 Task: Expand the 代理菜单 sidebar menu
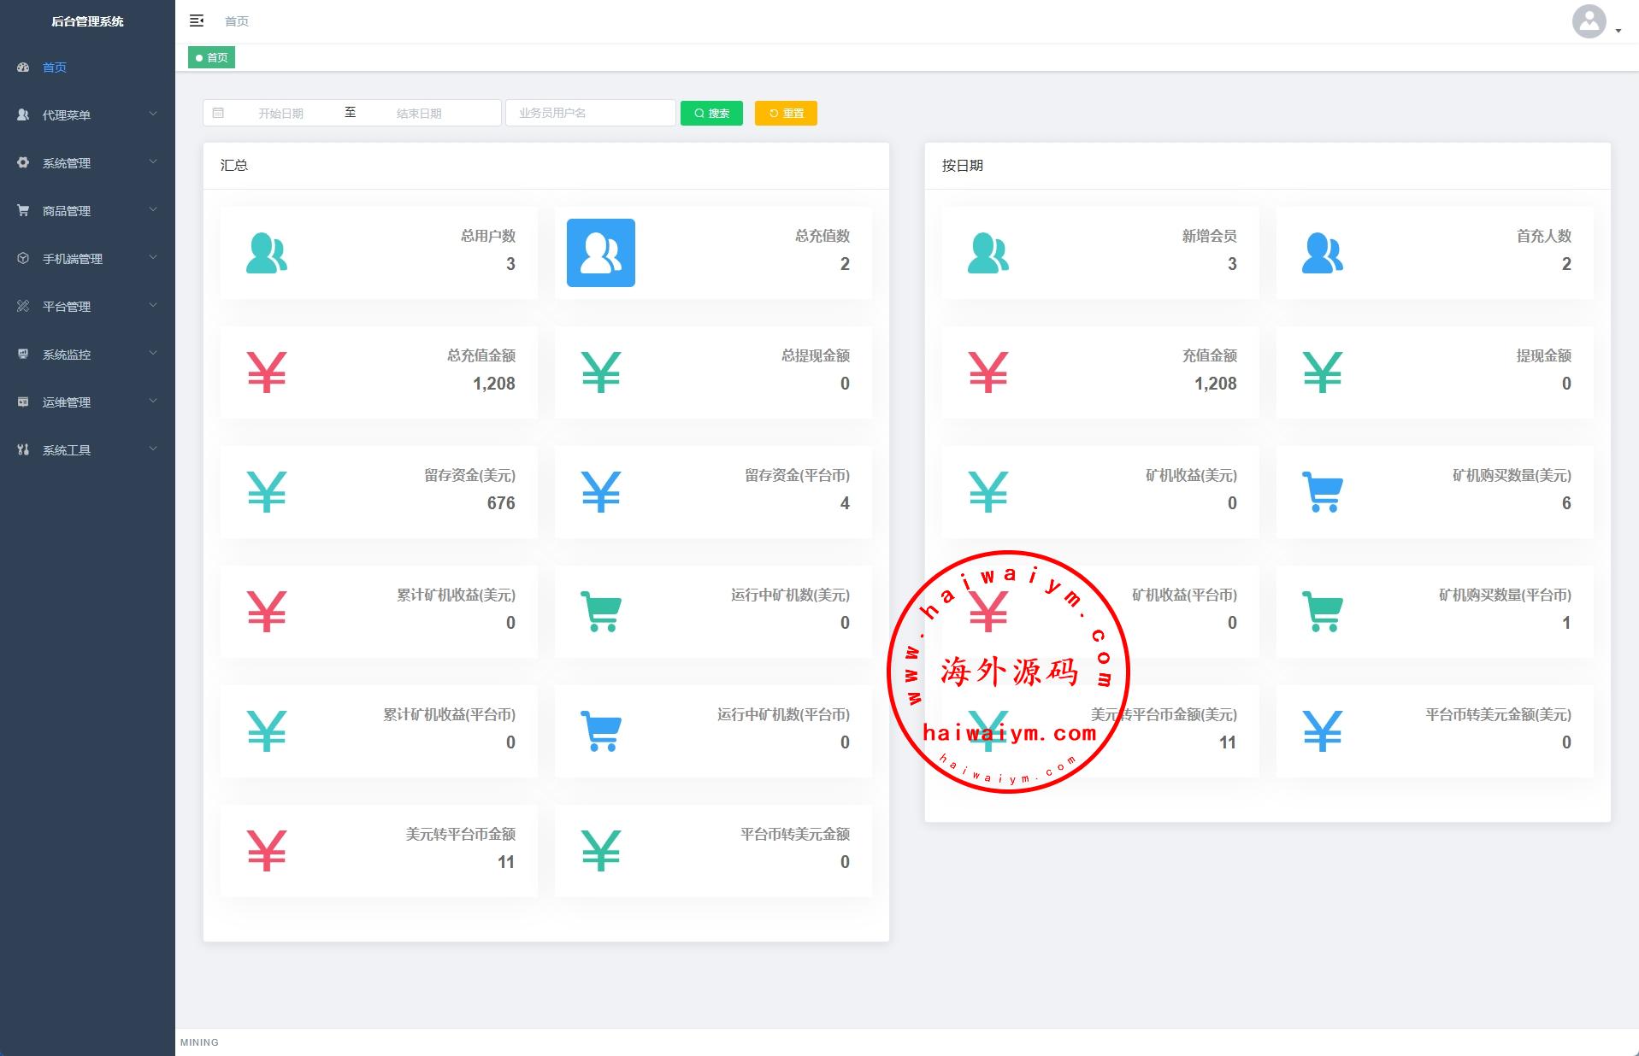coord(87,114)
